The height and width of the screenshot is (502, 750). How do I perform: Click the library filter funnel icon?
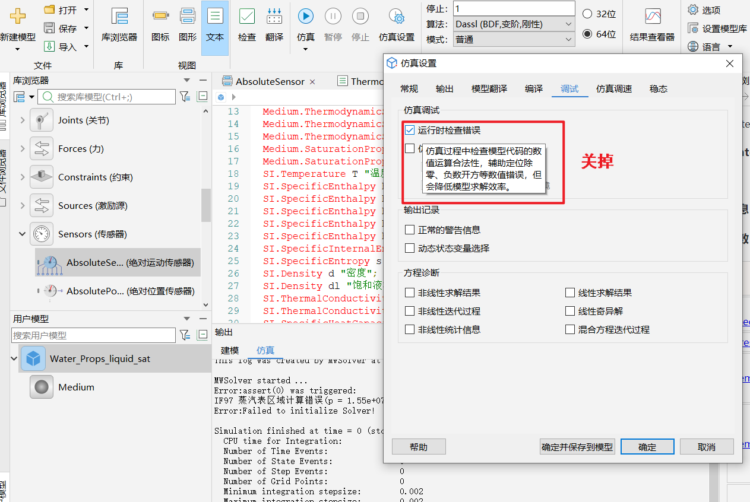pyautogui.click(x=185, y=96)
